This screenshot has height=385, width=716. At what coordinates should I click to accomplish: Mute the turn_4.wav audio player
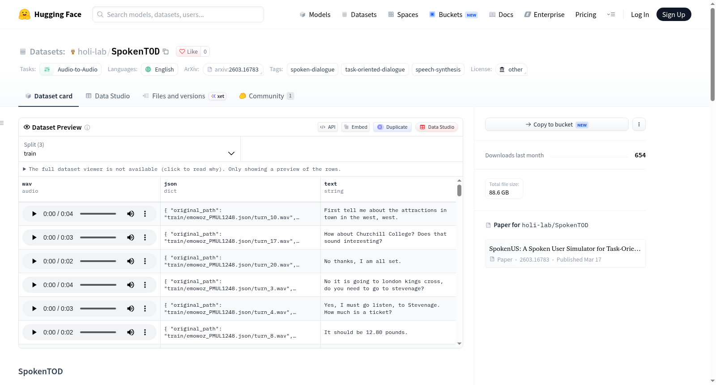pos(131,309)
